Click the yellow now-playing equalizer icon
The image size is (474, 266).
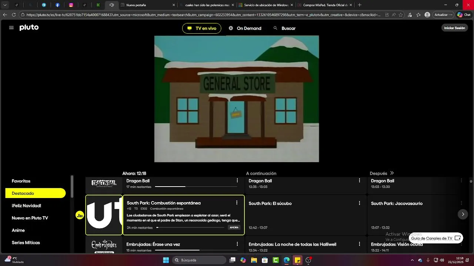click(80, 215)
